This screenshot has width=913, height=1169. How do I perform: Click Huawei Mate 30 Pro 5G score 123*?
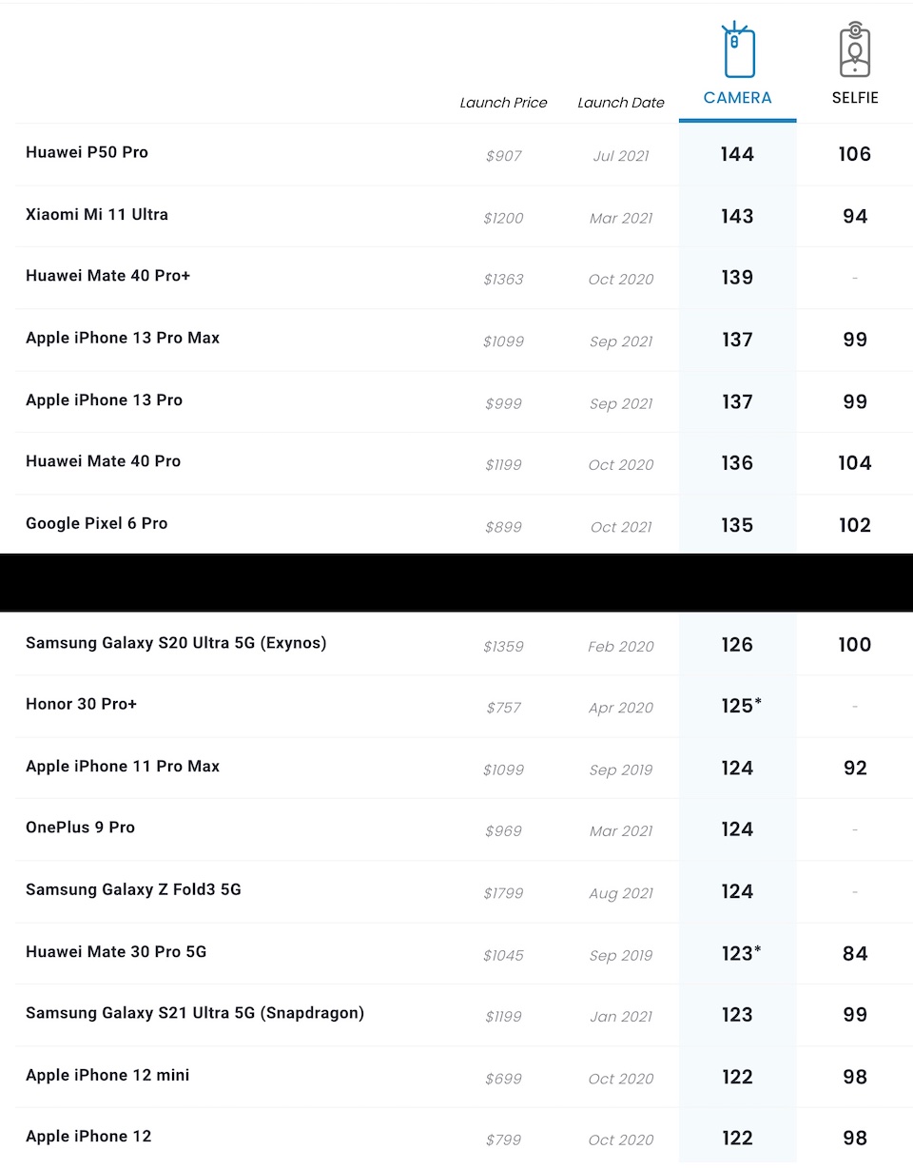pos(741,954)
